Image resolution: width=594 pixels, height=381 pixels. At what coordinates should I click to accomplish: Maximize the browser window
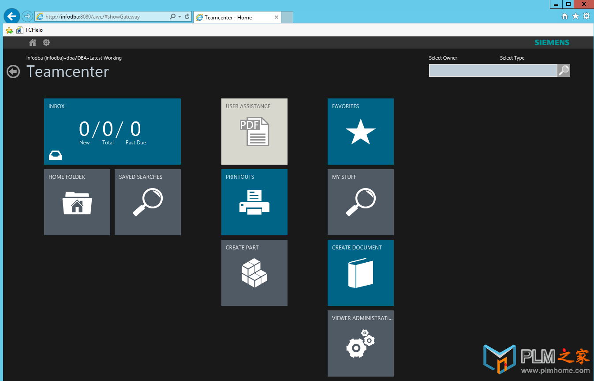[x=568, y=4]
